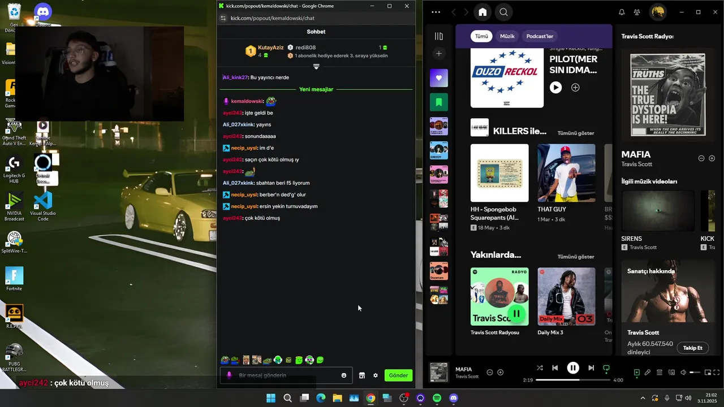This screenshot has height=407, width=724.
Task: Add MAFIA via Now Playing panel plus
Action: (712, 159)
